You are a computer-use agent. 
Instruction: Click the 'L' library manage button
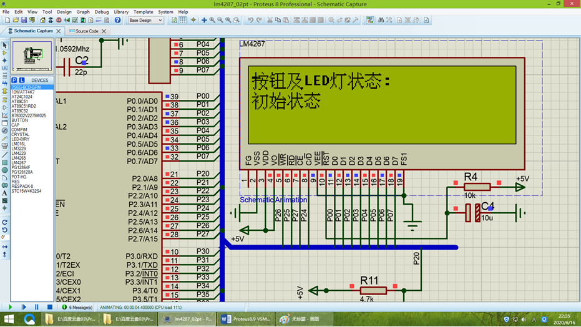(22, 80)
